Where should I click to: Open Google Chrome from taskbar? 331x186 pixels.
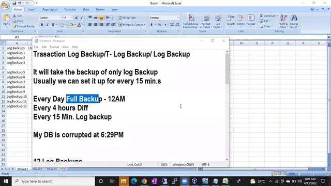pyautogui.click(x=144, y=181)
